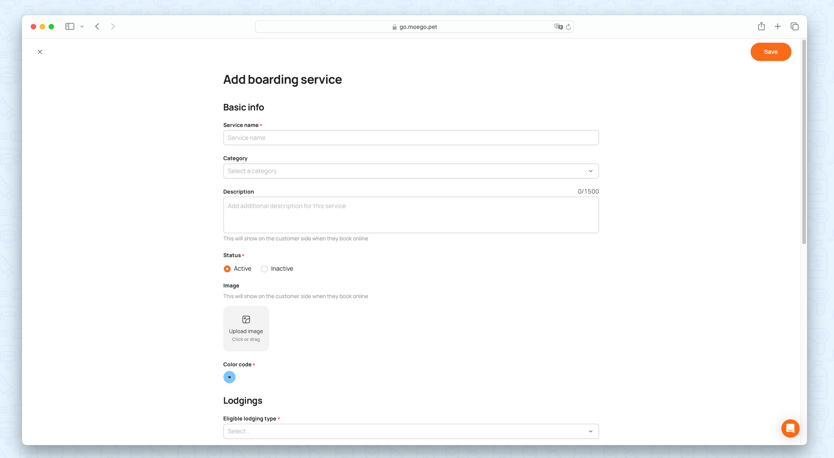The image size is (834, 458).
Task: Reload the page with refresh icon
Action: click(x=568, y=27)
